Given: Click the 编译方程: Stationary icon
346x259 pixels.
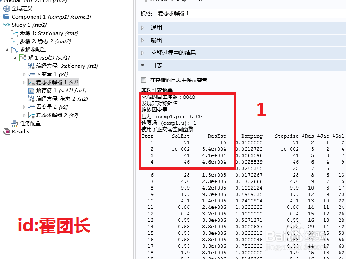Looking at the screenshot, I should (x=31, y=66).
